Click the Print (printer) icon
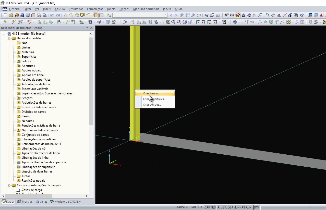Screen dimensions: 326x210 [x=39, y=15]
